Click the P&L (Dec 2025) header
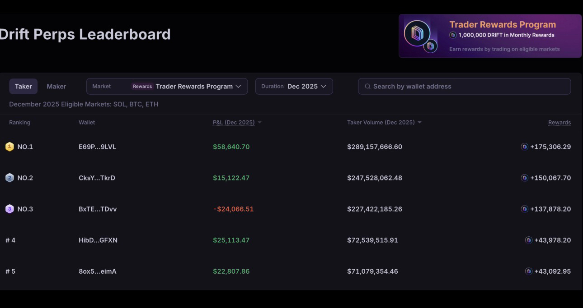 tap(234, 122)
